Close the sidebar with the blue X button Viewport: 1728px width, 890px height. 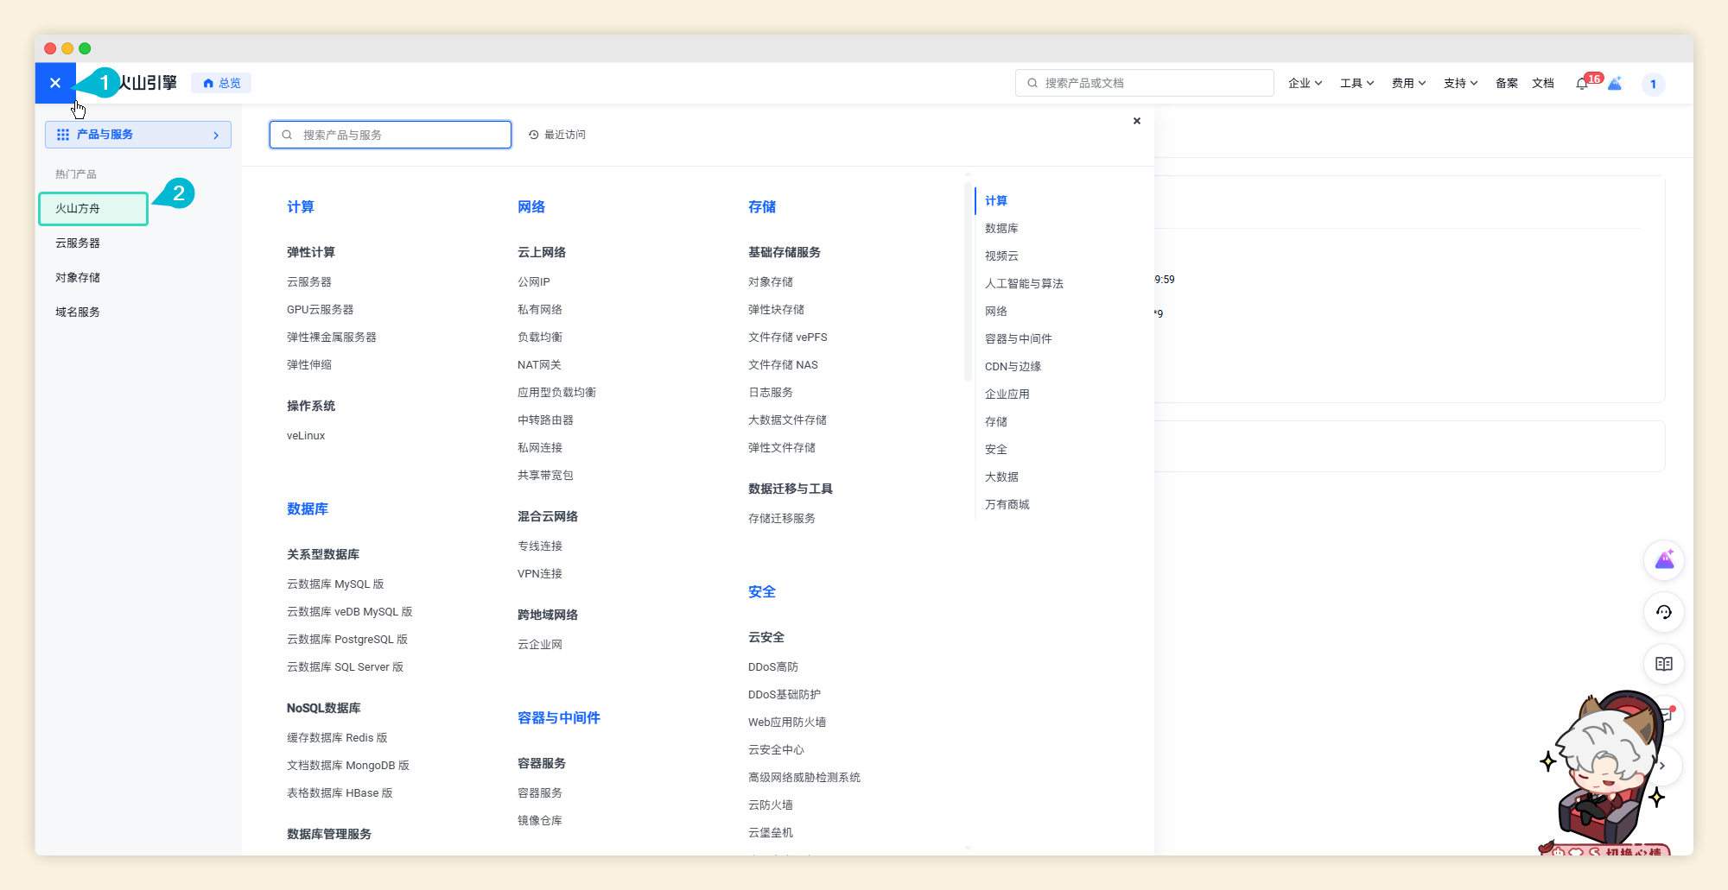tap(55, 83)
